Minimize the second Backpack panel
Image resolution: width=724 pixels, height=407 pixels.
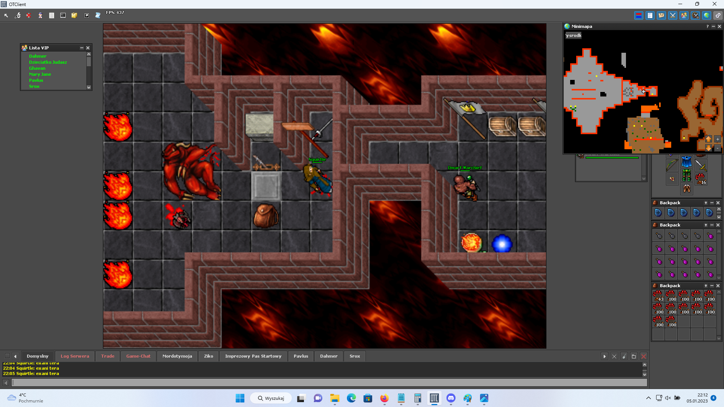[712, 225]
